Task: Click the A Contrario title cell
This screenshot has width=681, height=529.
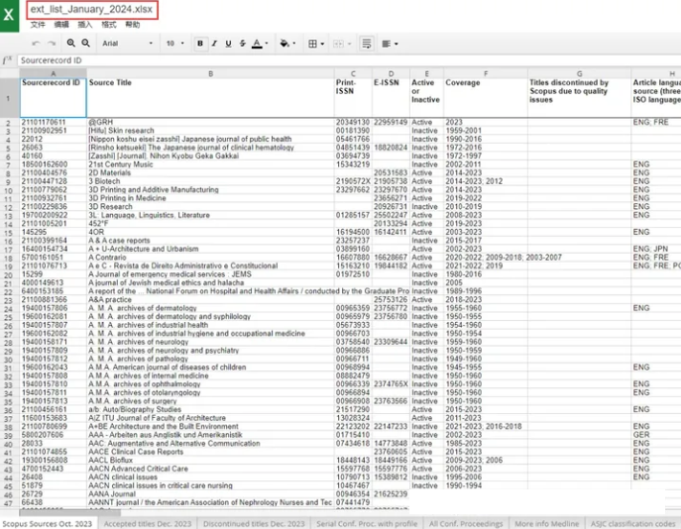Action: [x=210, y=258]
